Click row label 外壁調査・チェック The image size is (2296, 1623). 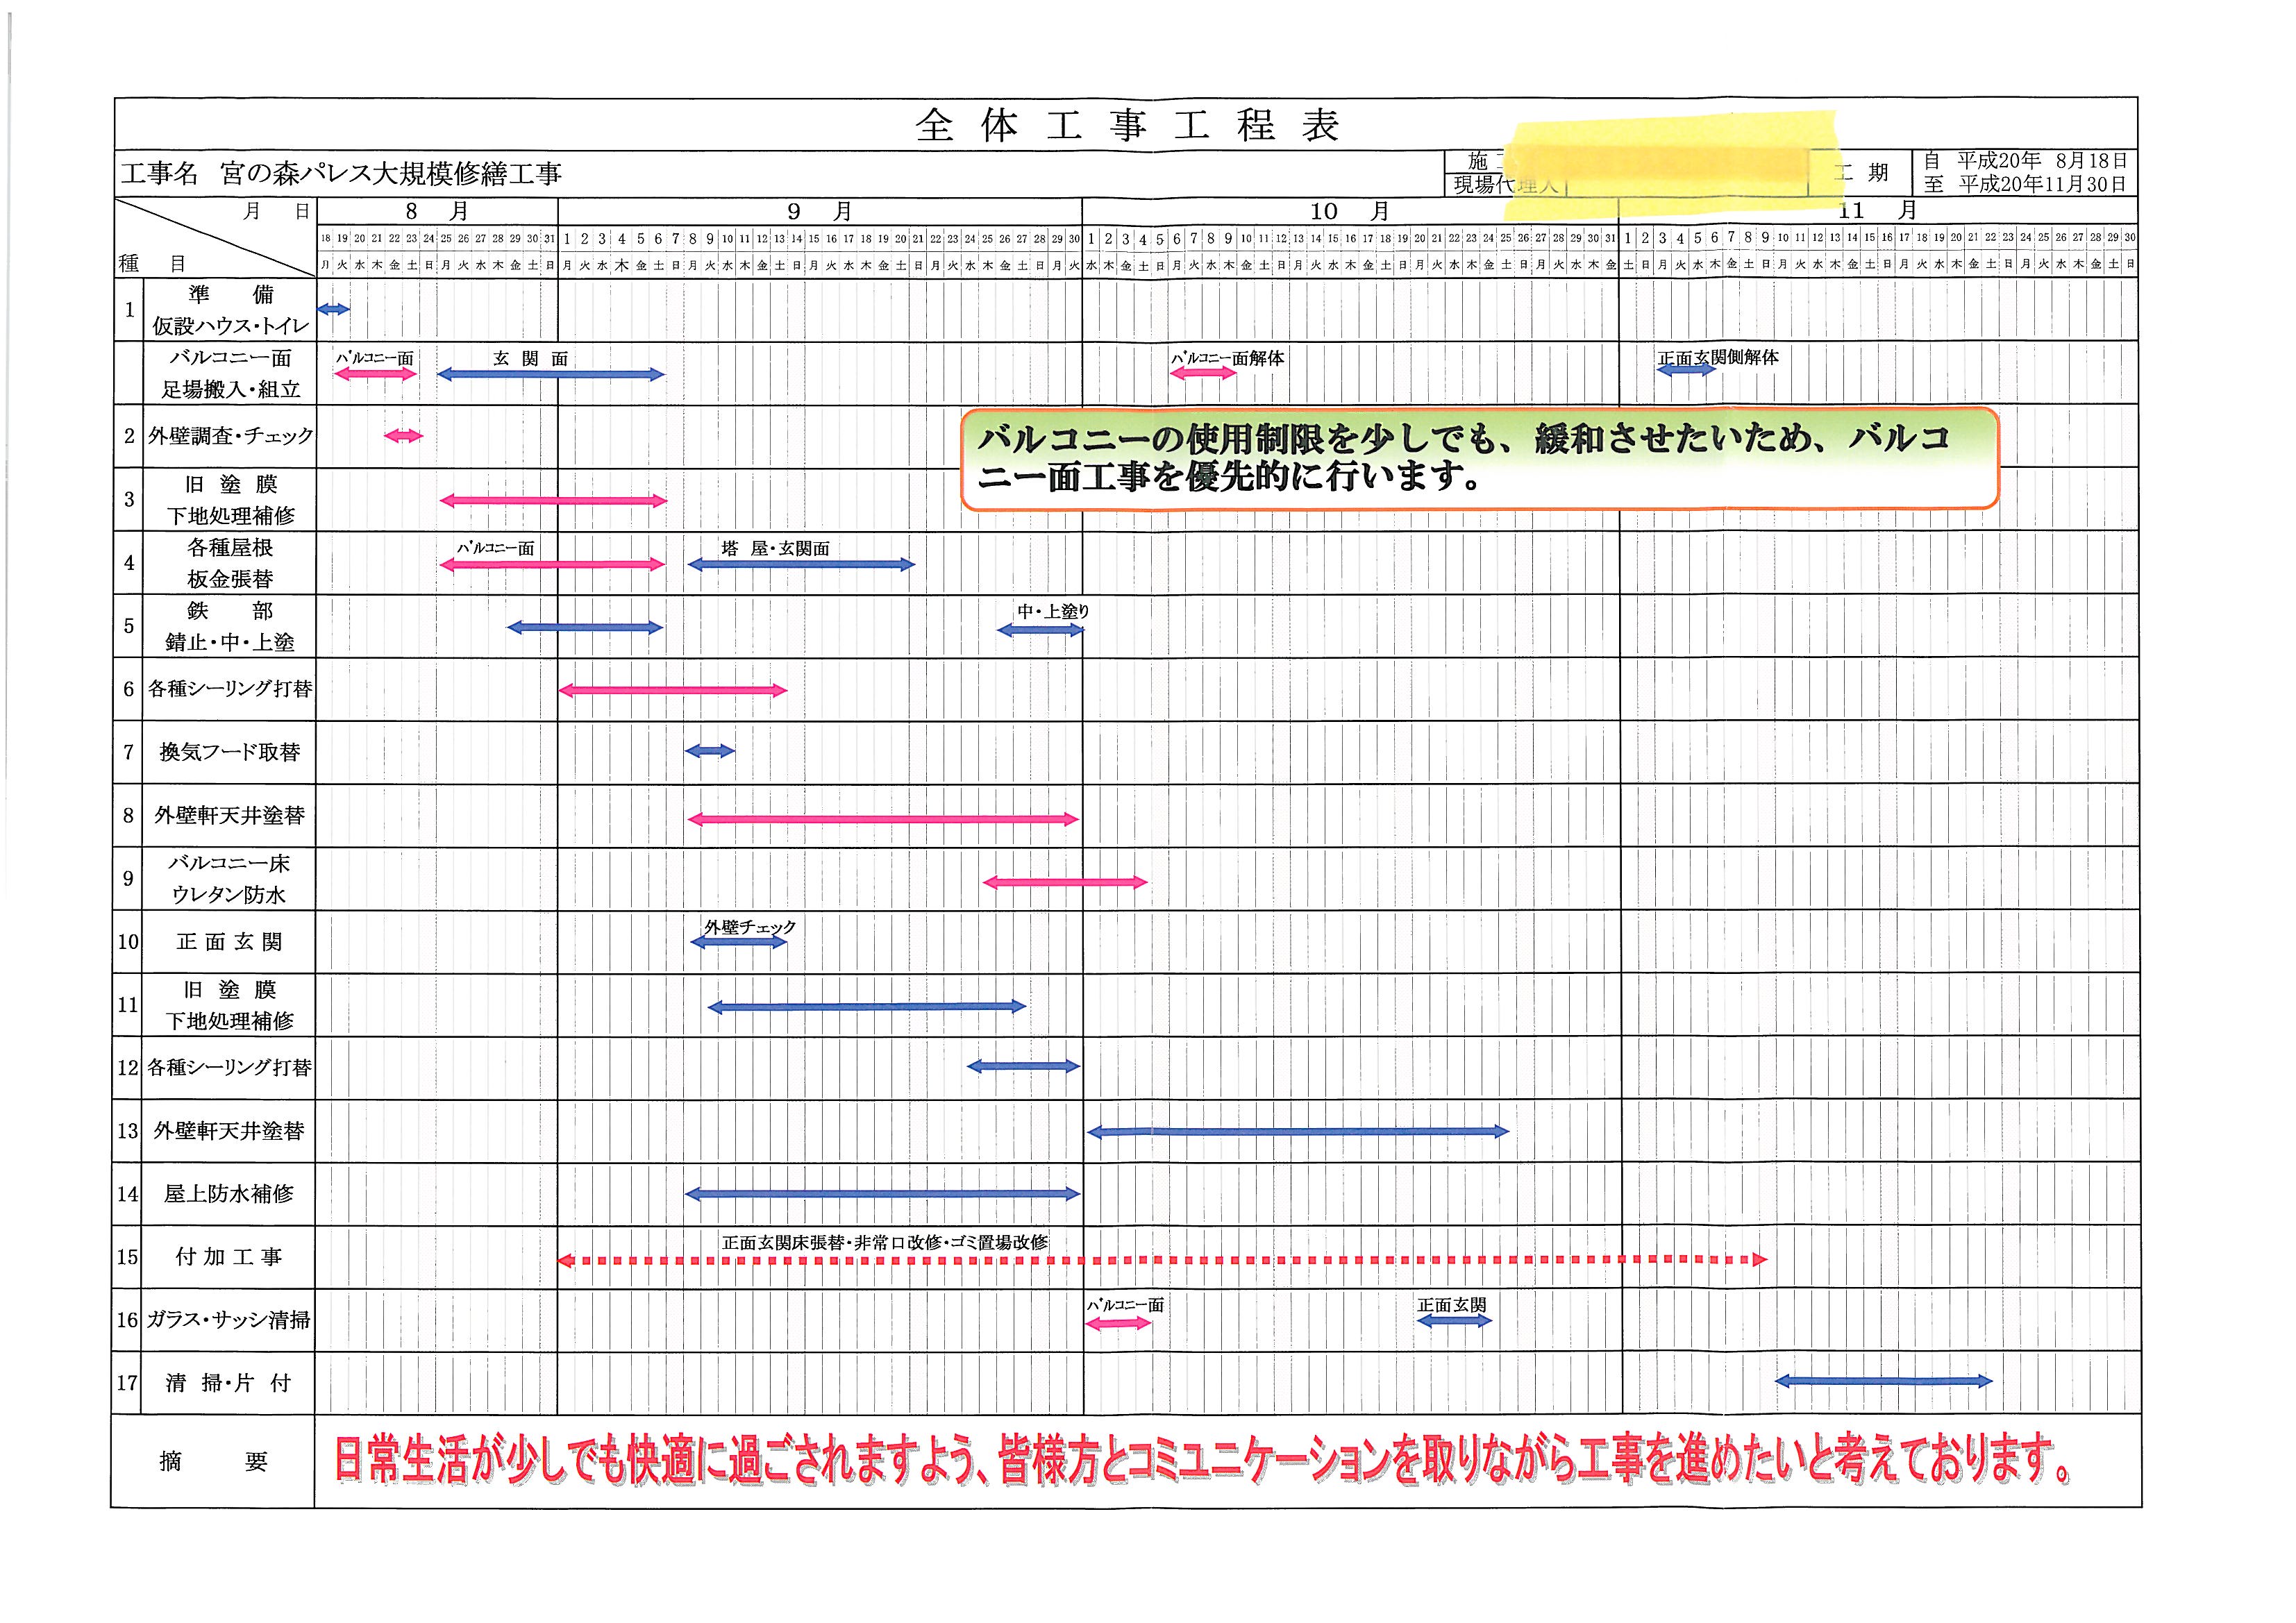(x=230, y=436)
